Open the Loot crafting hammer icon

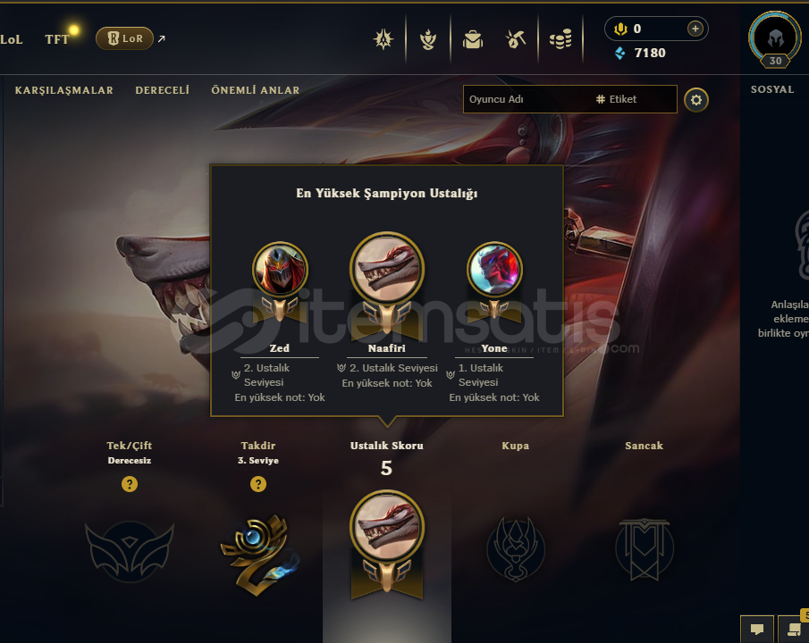pos(516,39)
